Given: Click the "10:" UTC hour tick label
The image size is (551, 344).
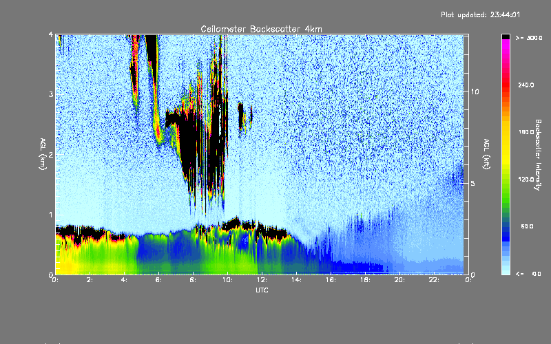Looking at the screenshot, I should tap(227, 280).
